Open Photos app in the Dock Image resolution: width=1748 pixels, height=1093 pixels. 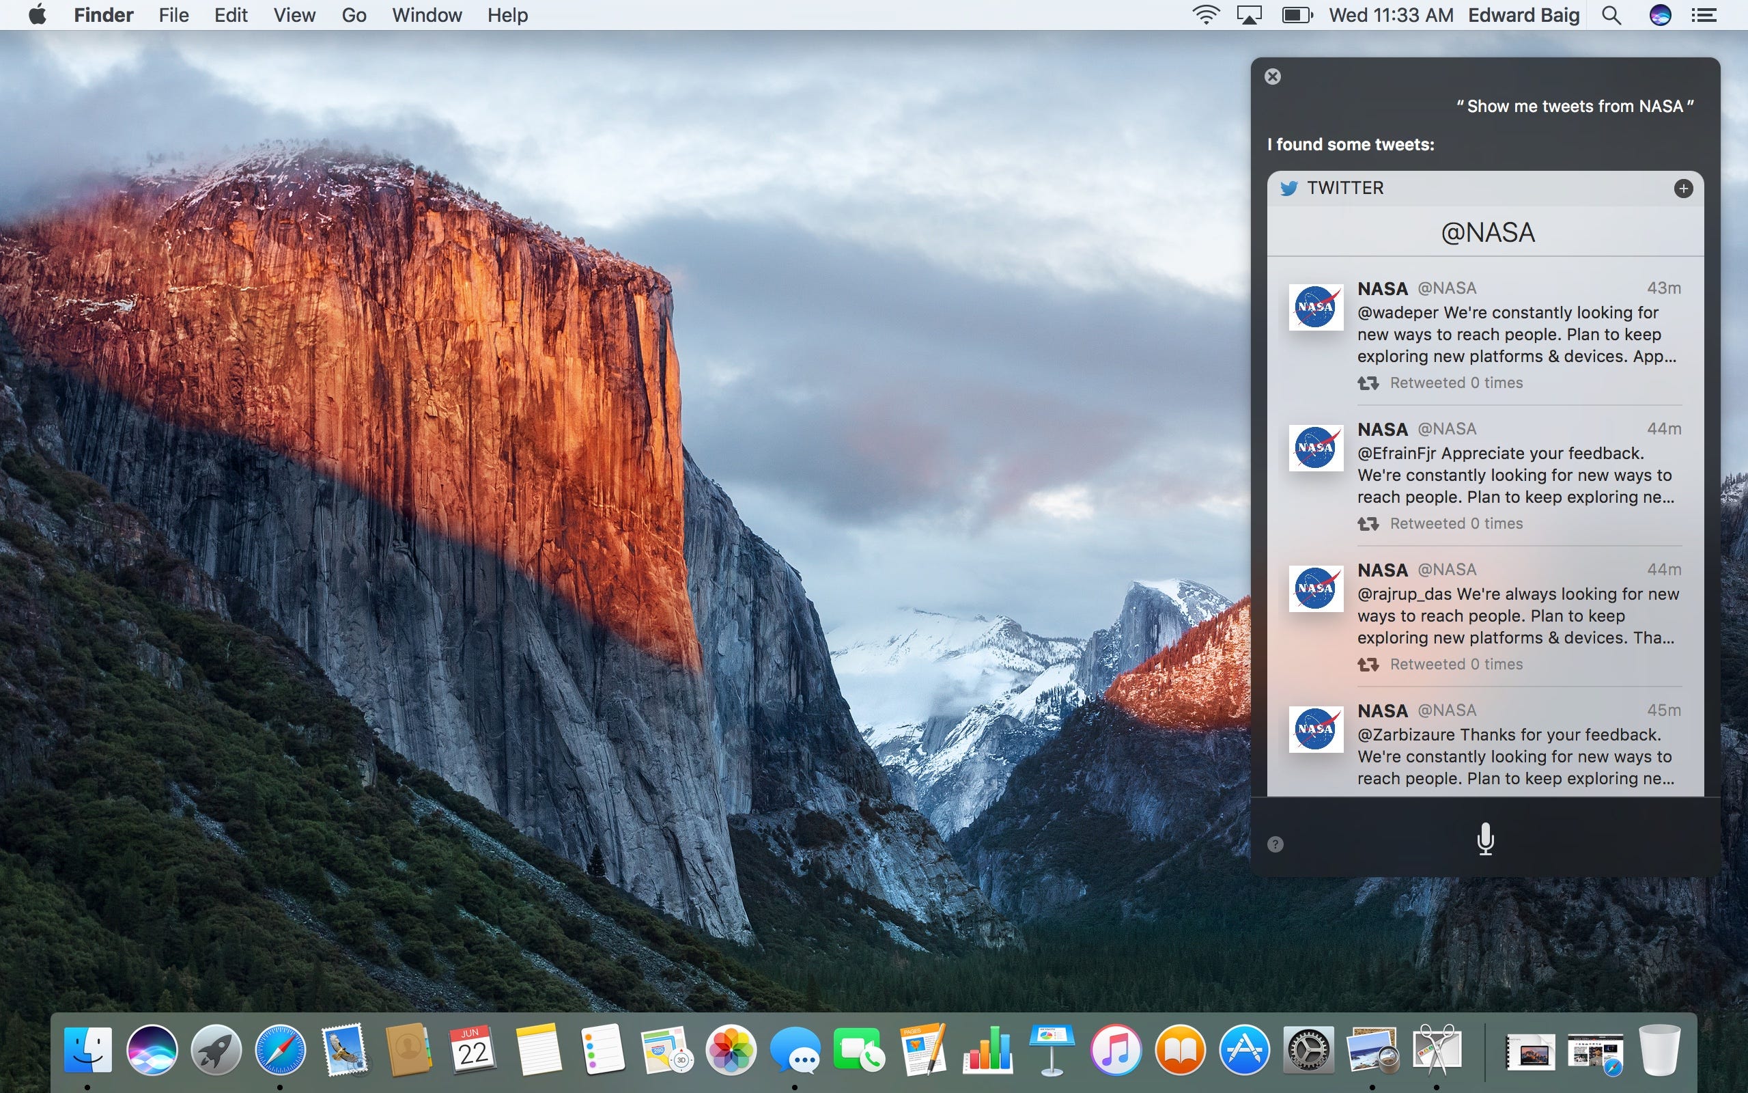pyautogui.click(x=730, y=1050)
